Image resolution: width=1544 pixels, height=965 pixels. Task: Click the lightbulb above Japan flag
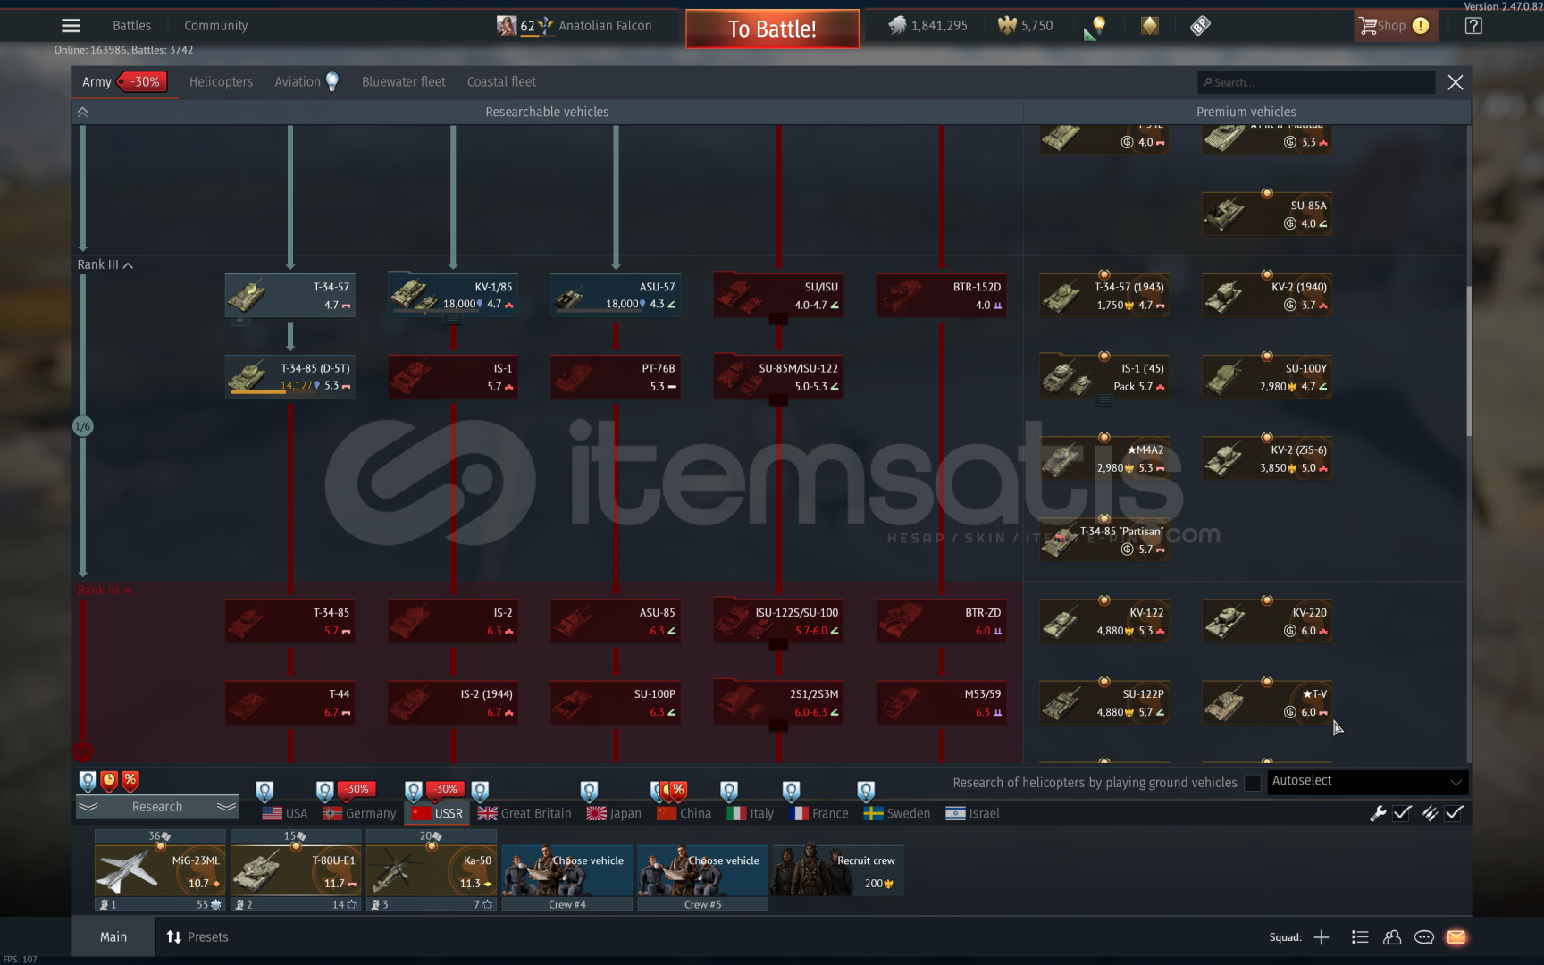coord(589,792)
